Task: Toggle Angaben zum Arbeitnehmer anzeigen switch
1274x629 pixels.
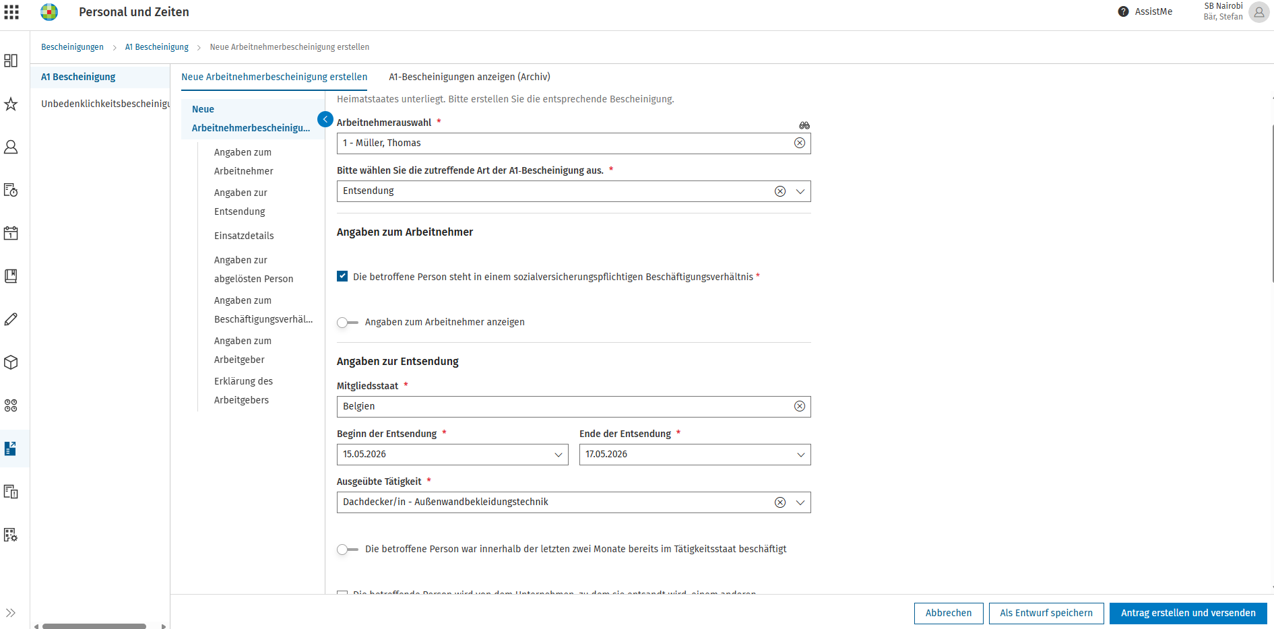Action: 348,323
